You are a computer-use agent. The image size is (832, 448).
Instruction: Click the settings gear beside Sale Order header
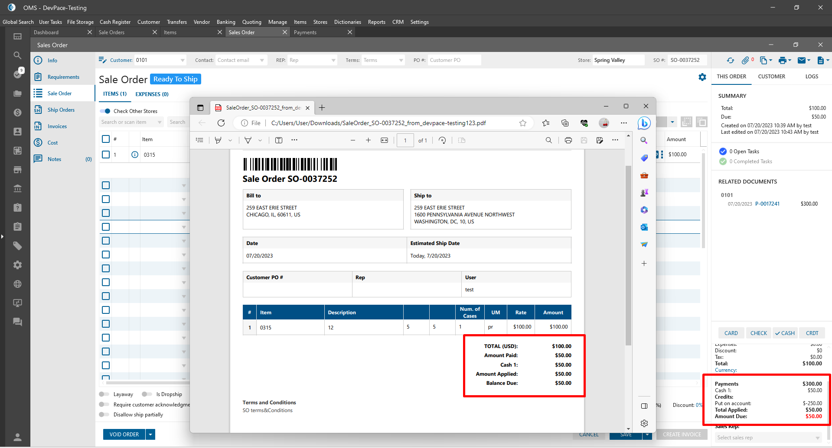(x=702, y=77)
